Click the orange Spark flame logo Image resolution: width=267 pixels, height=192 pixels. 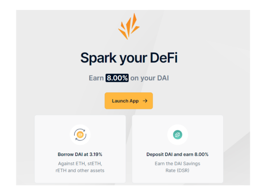coord(129,27)
